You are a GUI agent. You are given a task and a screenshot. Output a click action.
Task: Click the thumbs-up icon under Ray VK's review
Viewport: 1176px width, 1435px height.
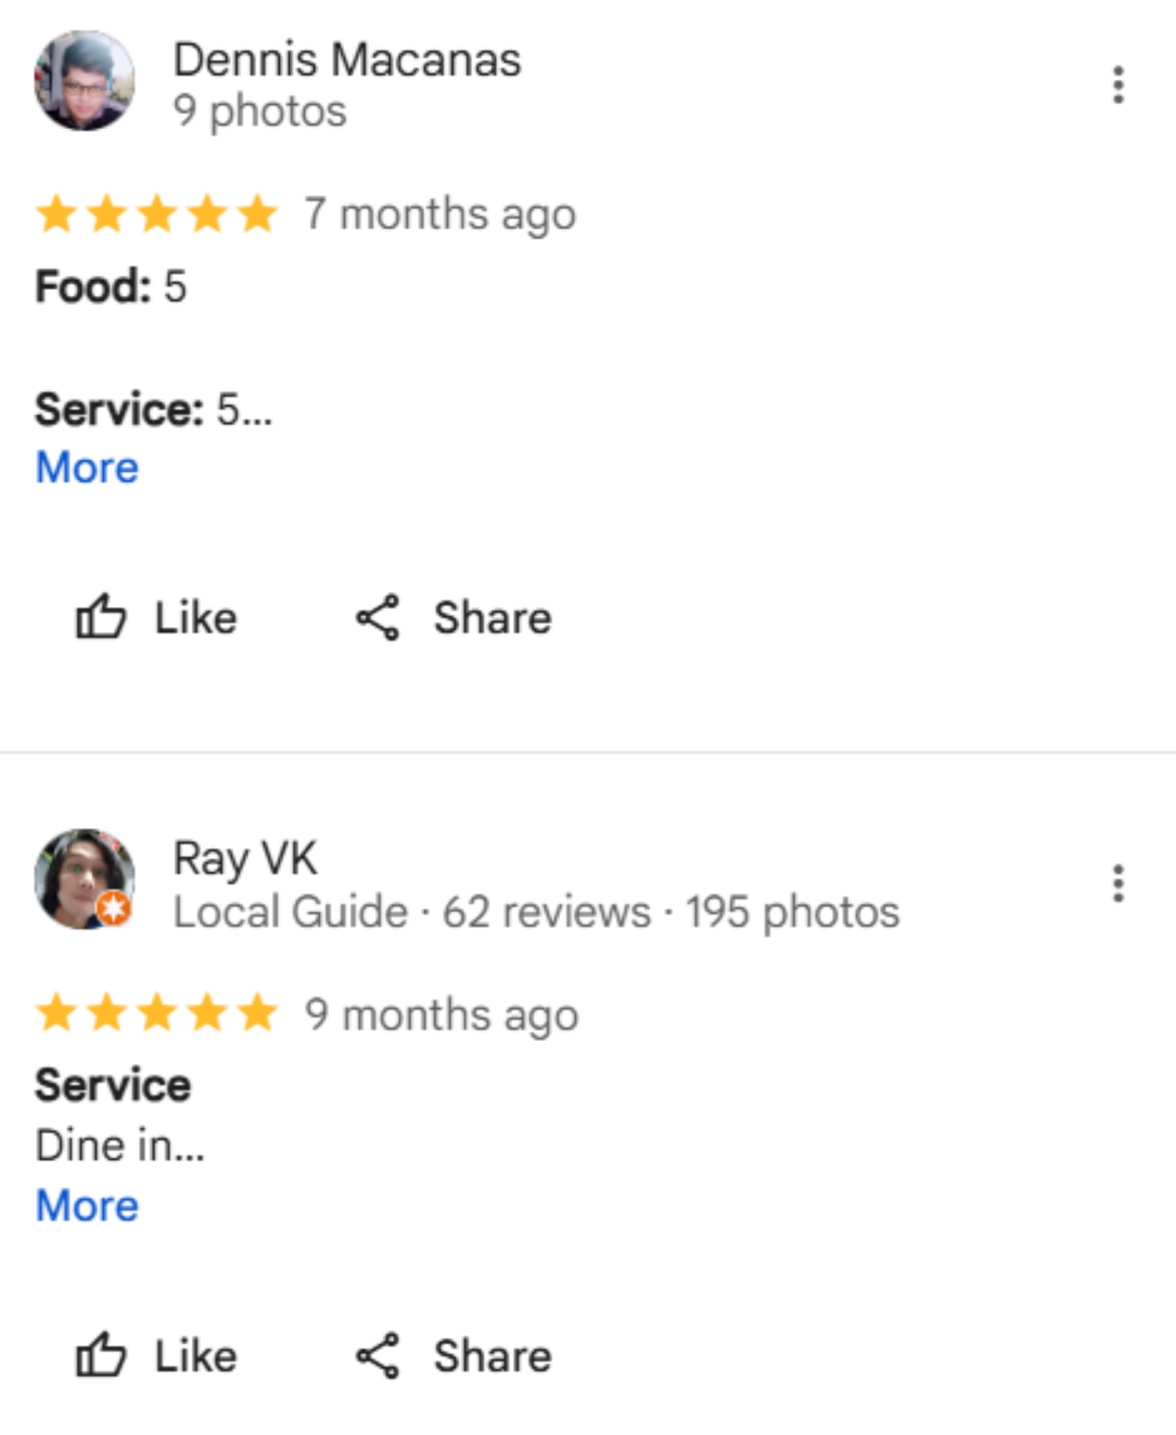(101, 1355)
